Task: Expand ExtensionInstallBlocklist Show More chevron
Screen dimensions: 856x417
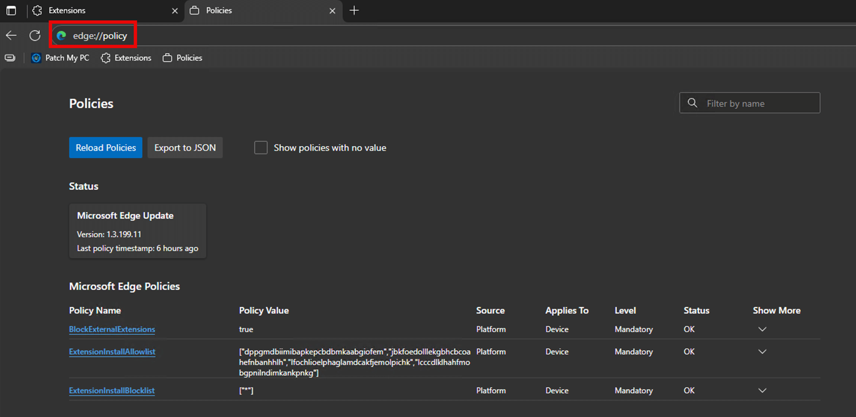Action: (762, 390)
